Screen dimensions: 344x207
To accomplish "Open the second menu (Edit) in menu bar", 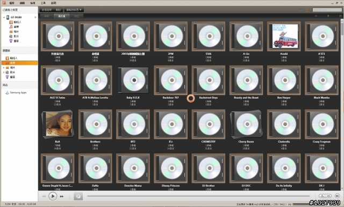I will point(23,3).
